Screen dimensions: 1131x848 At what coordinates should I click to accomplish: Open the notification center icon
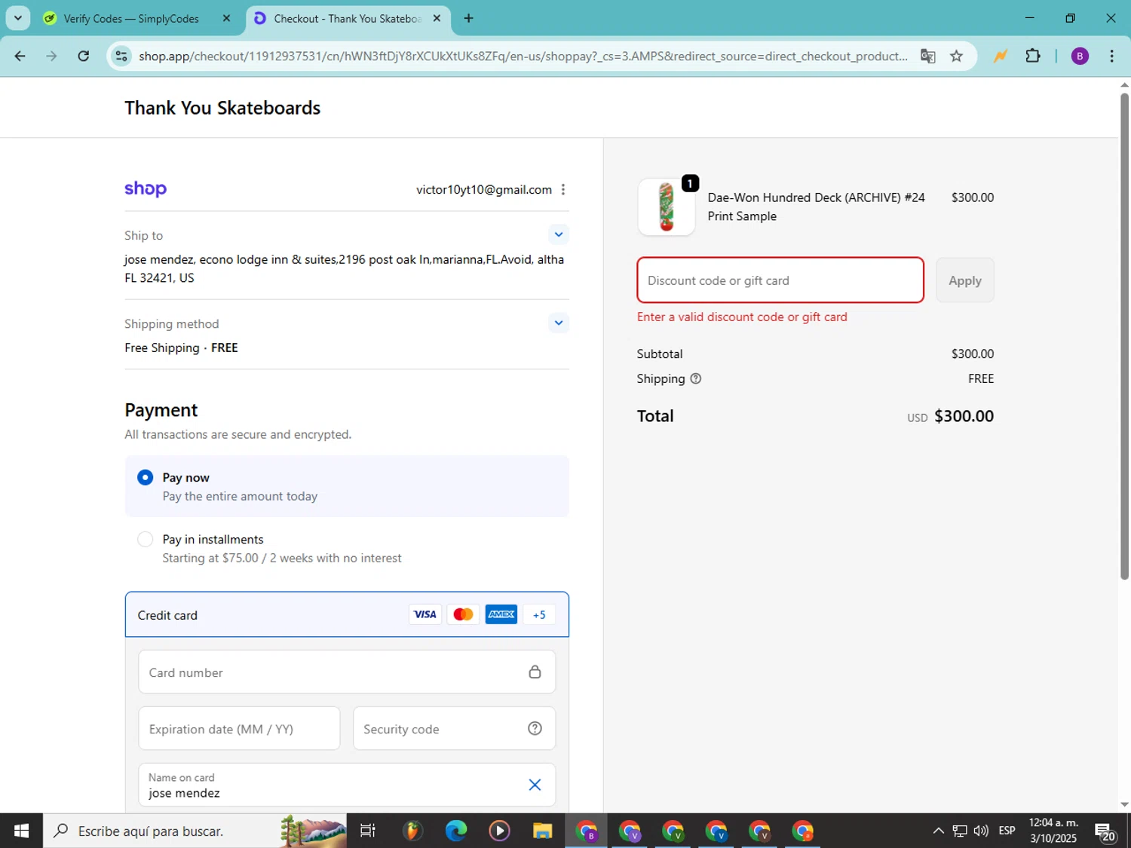(1105, 831)
